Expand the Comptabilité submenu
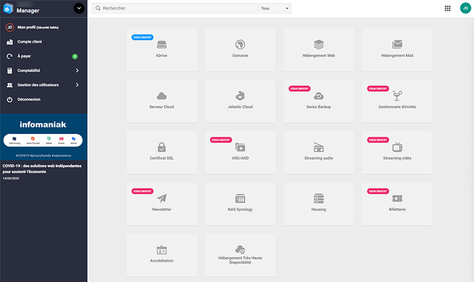Image resolution: width=474 pixels, height=282 pixels. coord(44,71)
